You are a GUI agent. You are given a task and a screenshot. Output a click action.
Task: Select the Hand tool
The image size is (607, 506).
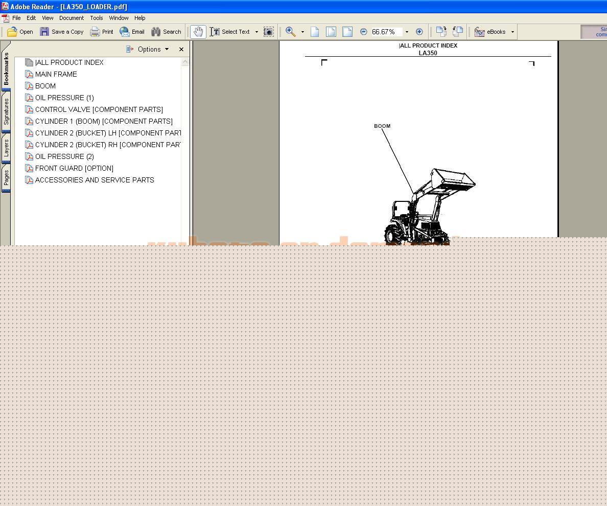pos(198,32)
